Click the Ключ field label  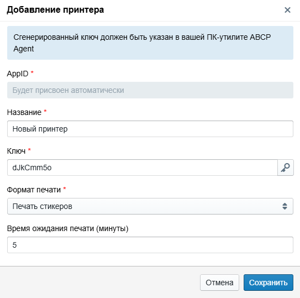click(x=16, y=151)
